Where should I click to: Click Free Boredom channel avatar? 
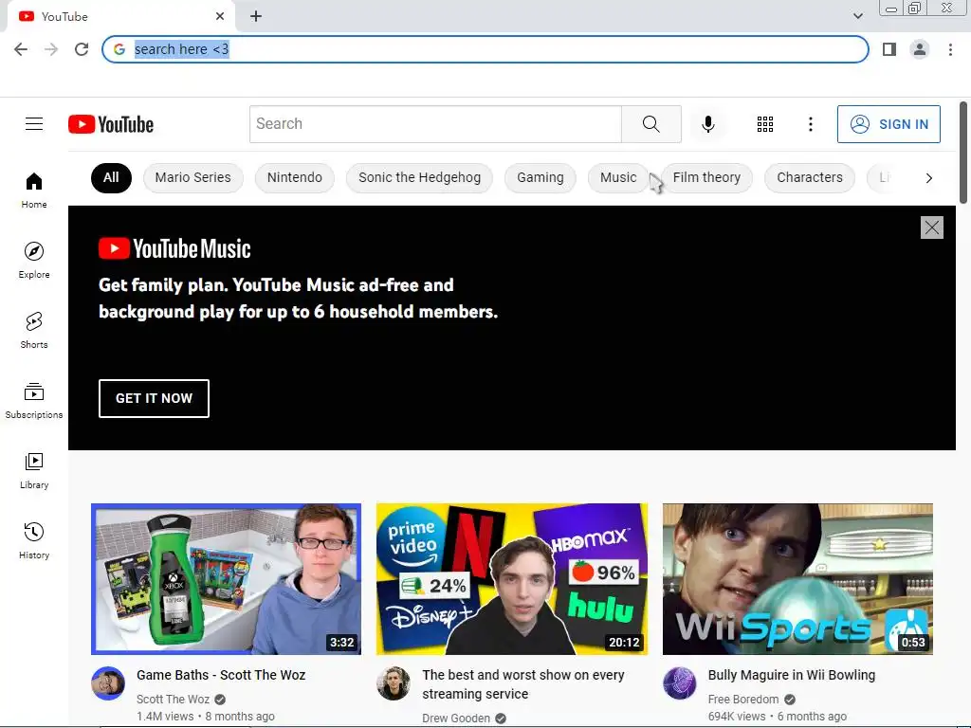tap(679, 683)
